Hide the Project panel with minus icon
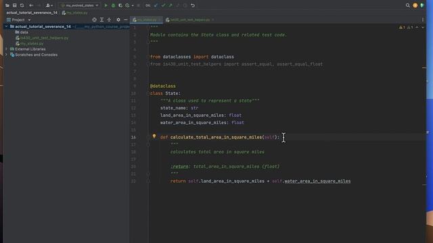Viewport: 433px width, 243px height. point(126,20)
